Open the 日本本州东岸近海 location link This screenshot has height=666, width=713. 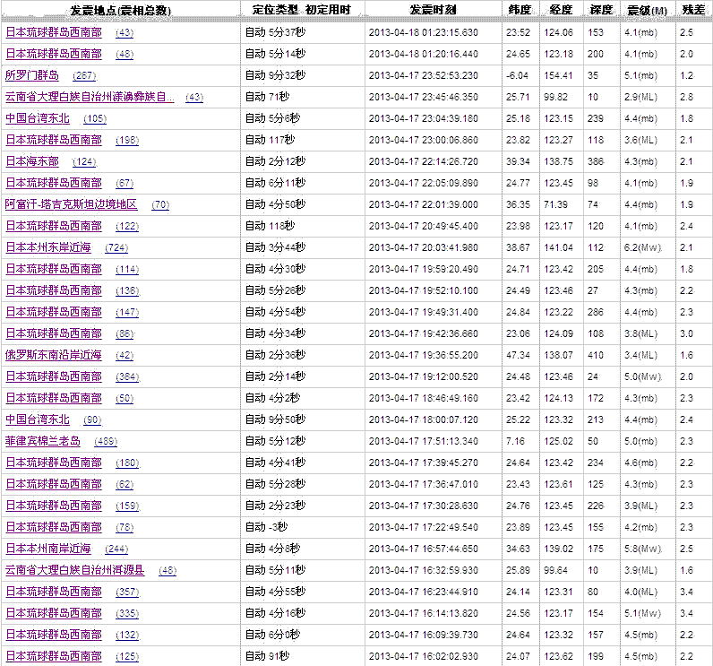[48, 247]
